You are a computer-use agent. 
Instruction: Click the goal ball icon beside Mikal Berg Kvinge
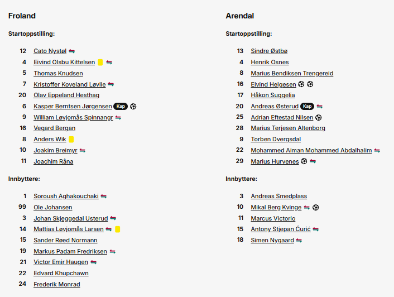pos(316,208)
